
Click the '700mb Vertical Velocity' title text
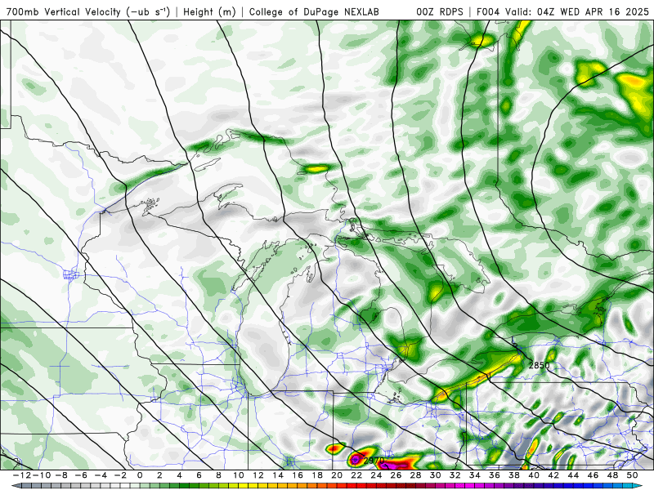coord(64,12)
